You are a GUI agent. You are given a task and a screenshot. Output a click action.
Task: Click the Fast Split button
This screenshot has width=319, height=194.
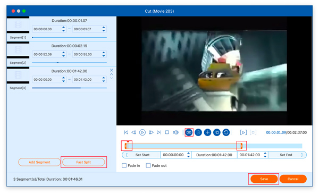(83, 162)
